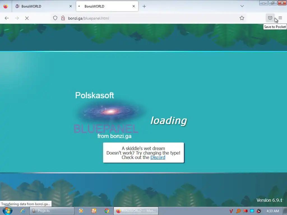287x215 pixels.
Task: Restore down the Firefox window
Action: 273,3
